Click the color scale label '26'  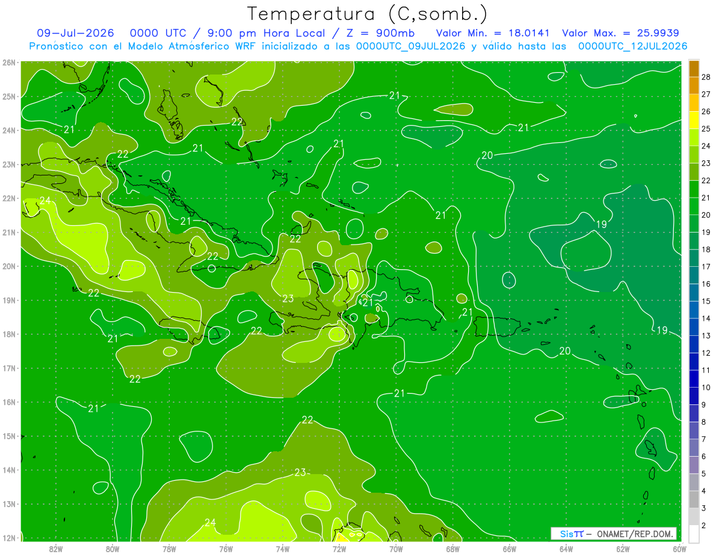706,111
